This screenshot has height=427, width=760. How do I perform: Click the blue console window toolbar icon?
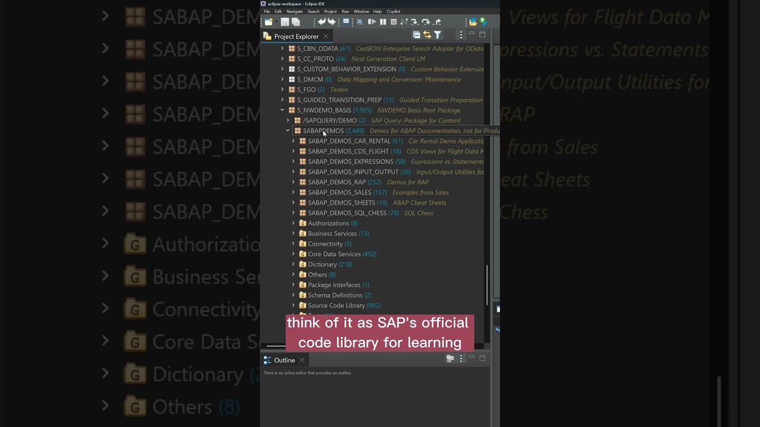coord(346,21)
